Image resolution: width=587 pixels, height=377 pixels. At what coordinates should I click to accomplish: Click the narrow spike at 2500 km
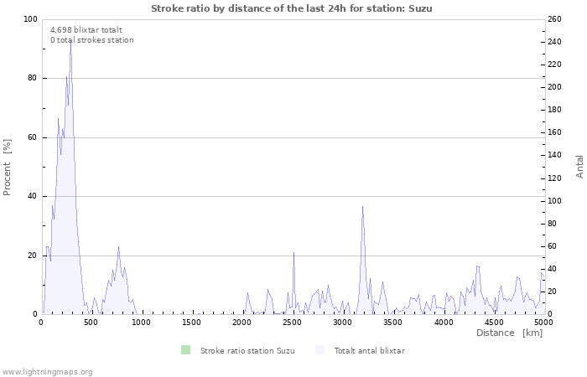point(293,252)
